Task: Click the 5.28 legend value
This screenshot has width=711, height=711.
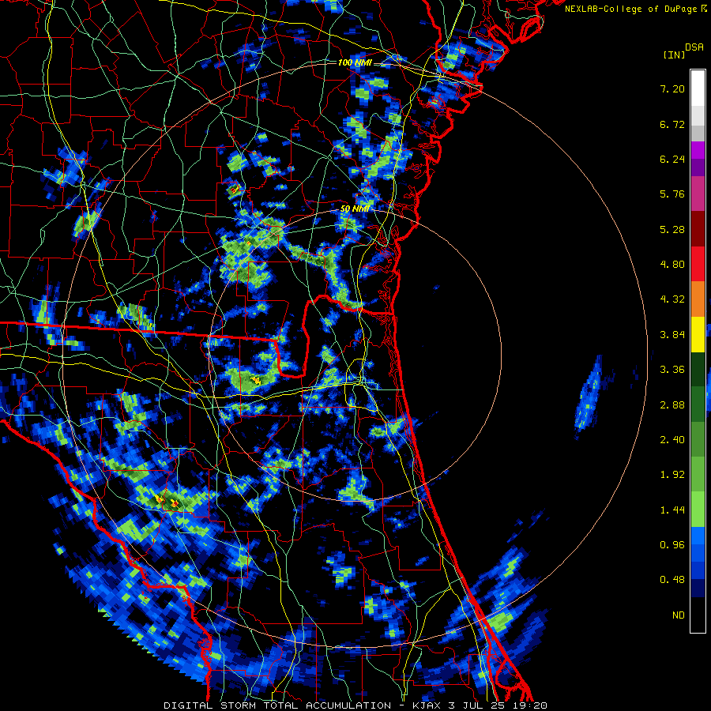Action: [x=672, y=229]
